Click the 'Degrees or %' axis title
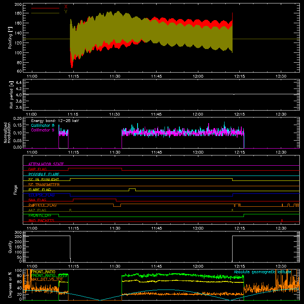 click(x=10, y=285)
